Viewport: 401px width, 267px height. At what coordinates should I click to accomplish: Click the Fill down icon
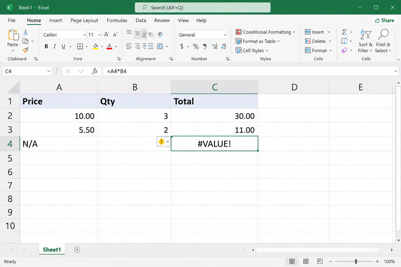coord(344,41)
